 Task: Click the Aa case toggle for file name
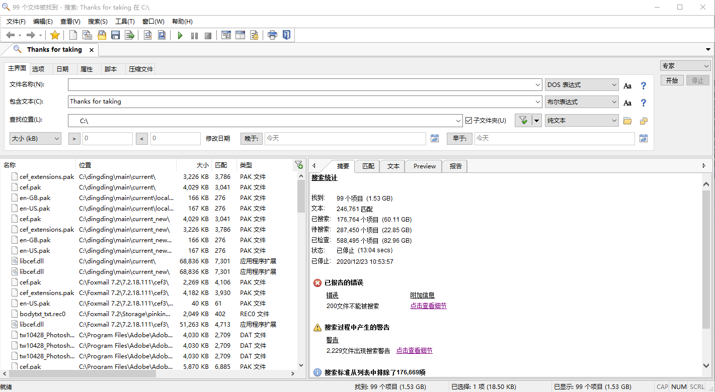[627, 85]
